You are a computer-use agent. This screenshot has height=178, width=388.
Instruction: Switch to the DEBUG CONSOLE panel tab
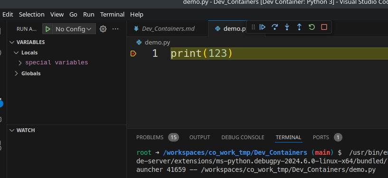243,137
